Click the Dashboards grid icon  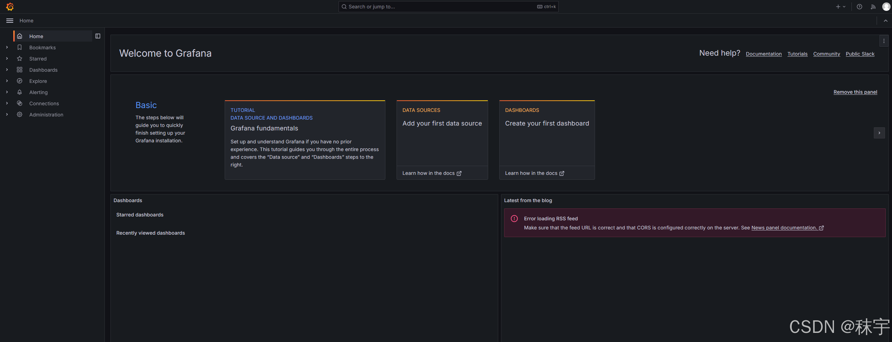pyautogui.click(x=20, y=70)
